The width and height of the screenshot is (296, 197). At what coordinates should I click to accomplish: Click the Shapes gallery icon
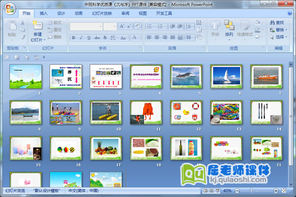215,26
